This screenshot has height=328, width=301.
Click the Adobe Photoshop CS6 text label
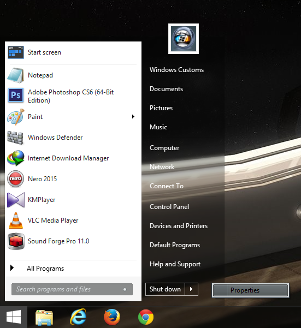point(71,96)
